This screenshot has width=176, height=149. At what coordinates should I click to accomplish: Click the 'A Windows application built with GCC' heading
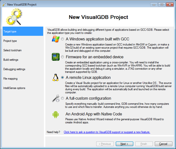pos(98,39)
